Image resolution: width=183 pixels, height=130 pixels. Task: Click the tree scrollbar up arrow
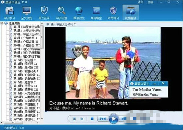pyautogui.click(x=42, y=23)
